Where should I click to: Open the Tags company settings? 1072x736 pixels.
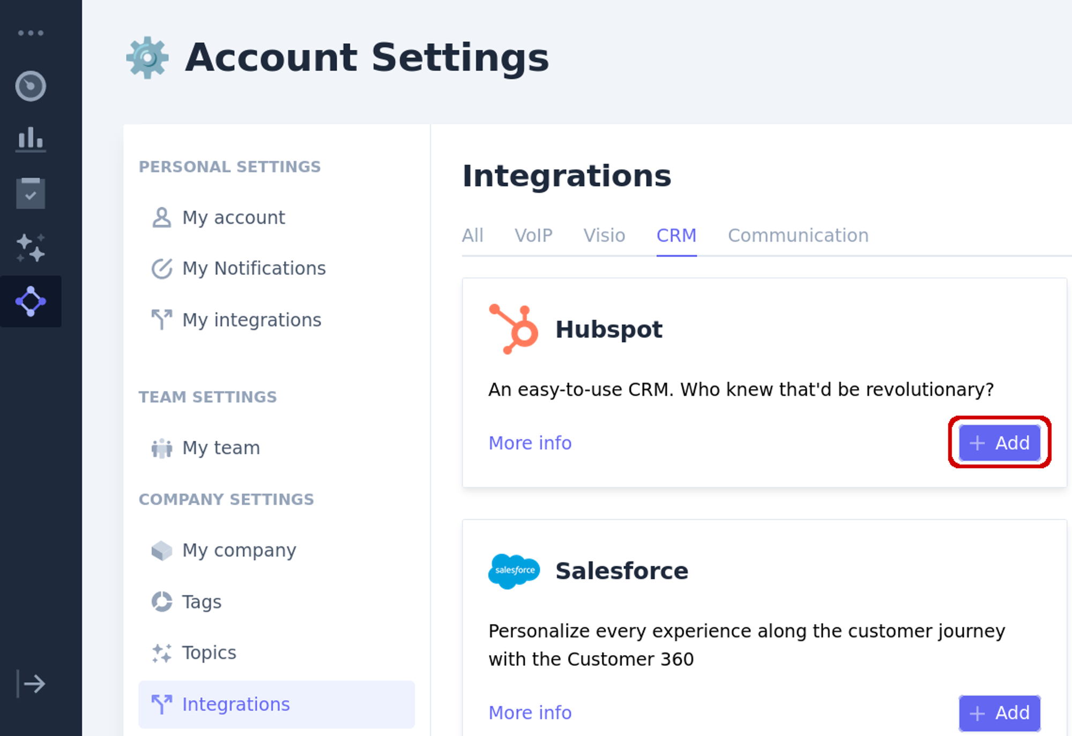[201, 602]
